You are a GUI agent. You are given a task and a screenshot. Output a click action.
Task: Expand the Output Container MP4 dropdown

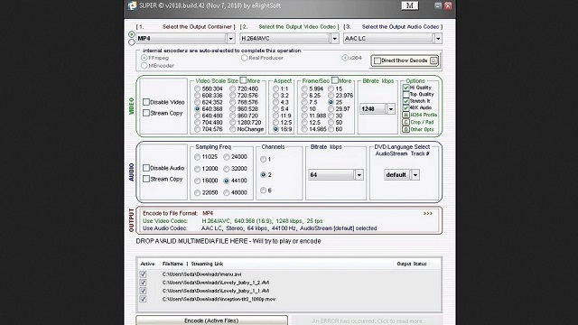[x=231, y=38]
